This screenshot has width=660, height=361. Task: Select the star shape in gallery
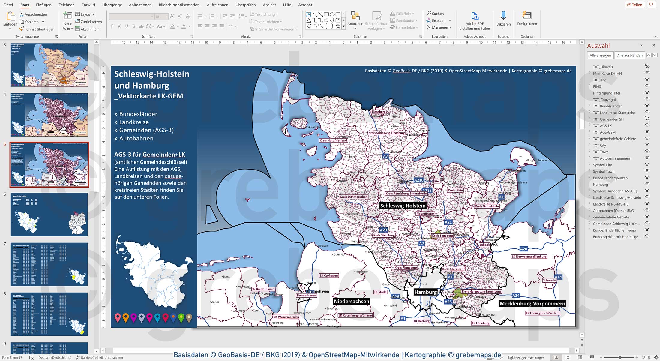coord(338,26)
